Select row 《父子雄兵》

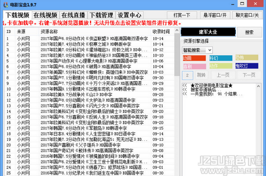(89, 145)
